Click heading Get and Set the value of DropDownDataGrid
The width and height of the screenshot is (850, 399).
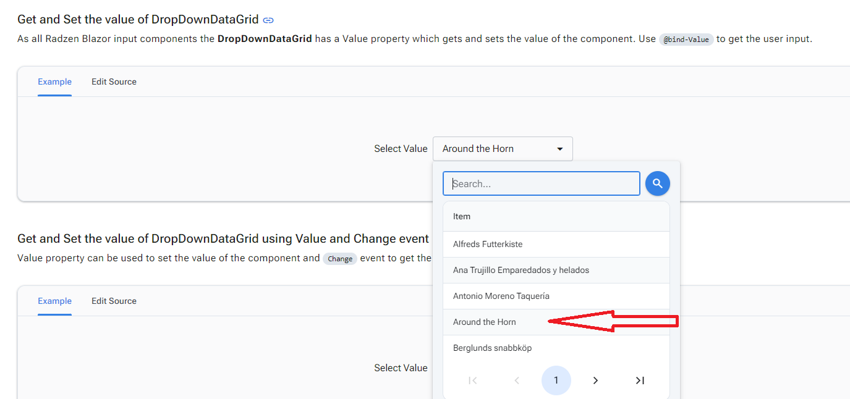137,20
